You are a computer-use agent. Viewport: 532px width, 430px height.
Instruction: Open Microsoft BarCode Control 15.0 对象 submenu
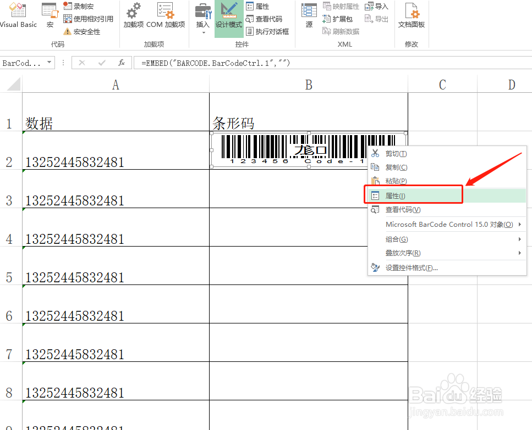pyautogui.click(x=447, y=225)
